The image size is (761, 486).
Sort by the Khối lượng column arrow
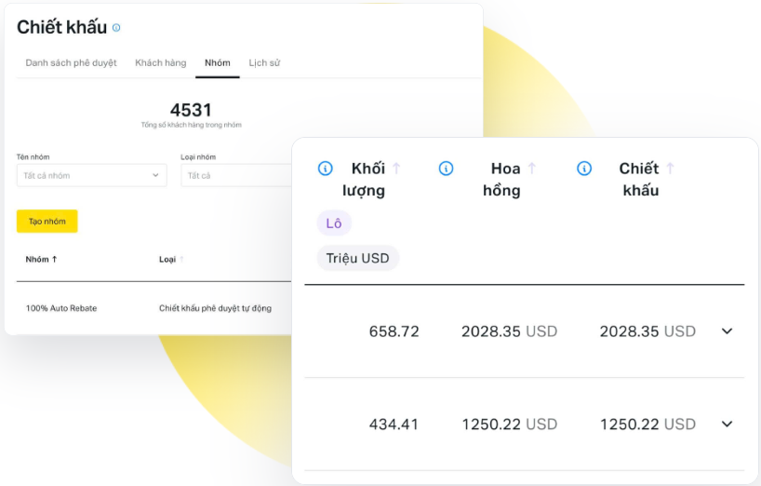pyautogui.click(x=396, y=169)
